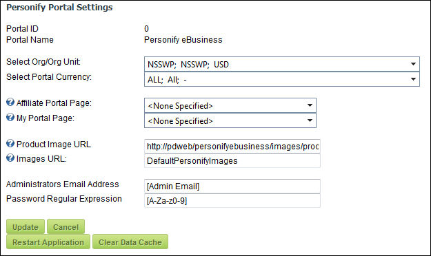431x256 pixels.
Task: Click into Password Regular Expression field
Action: click(232, 201)
